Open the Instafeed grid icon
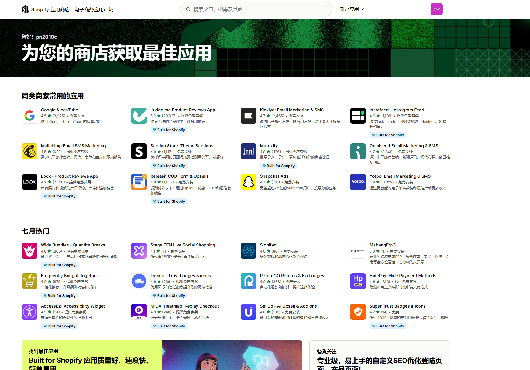The width and height of the screenshot is (530, 370). [358, 116]
